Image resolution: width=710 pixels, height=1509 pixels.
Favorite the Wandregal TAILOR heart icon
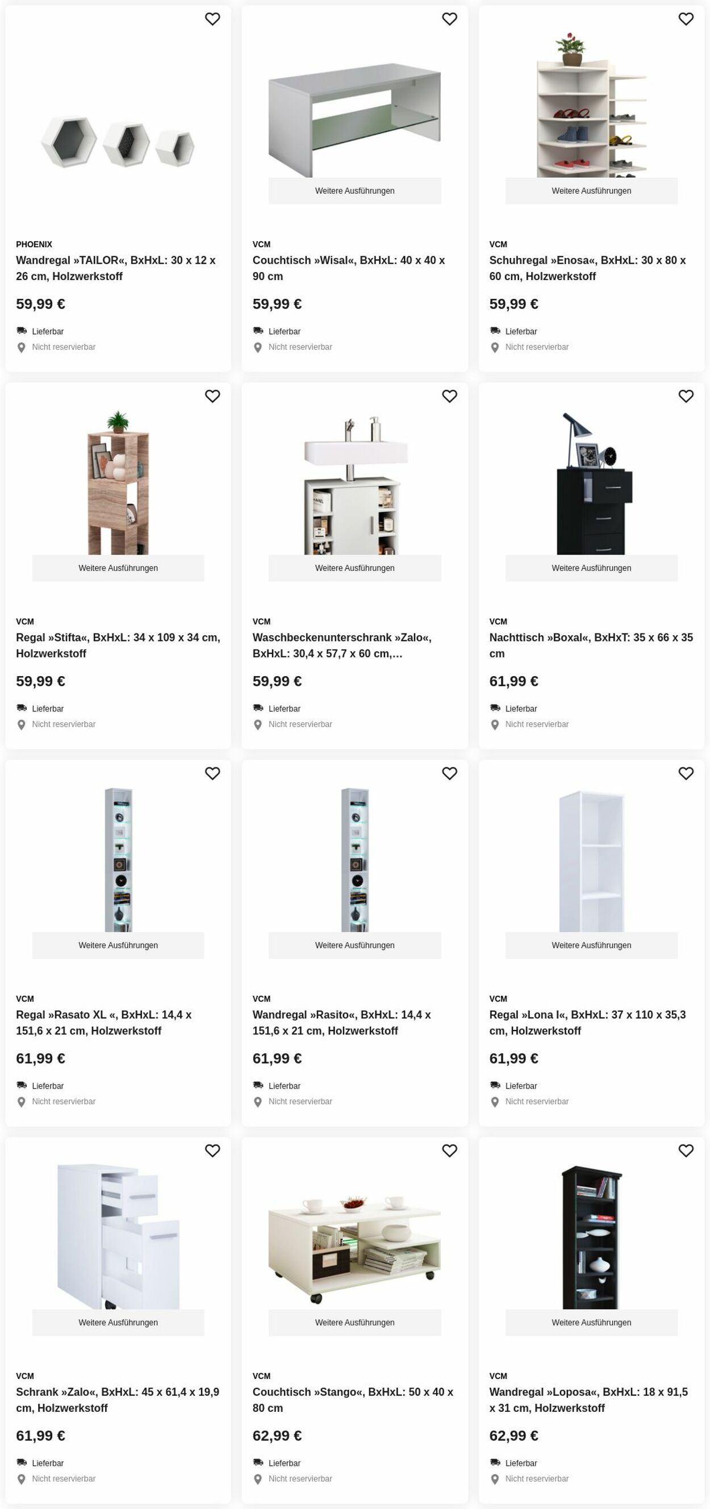tap(212, 19)
